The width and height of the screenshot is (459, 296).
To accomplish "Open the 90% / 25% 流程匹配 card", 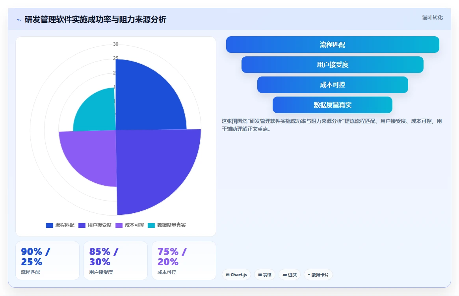I will click(47, 261).
